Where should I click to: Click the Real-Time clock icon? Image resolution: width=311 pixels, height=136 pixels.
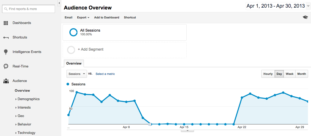click(6, 66)
